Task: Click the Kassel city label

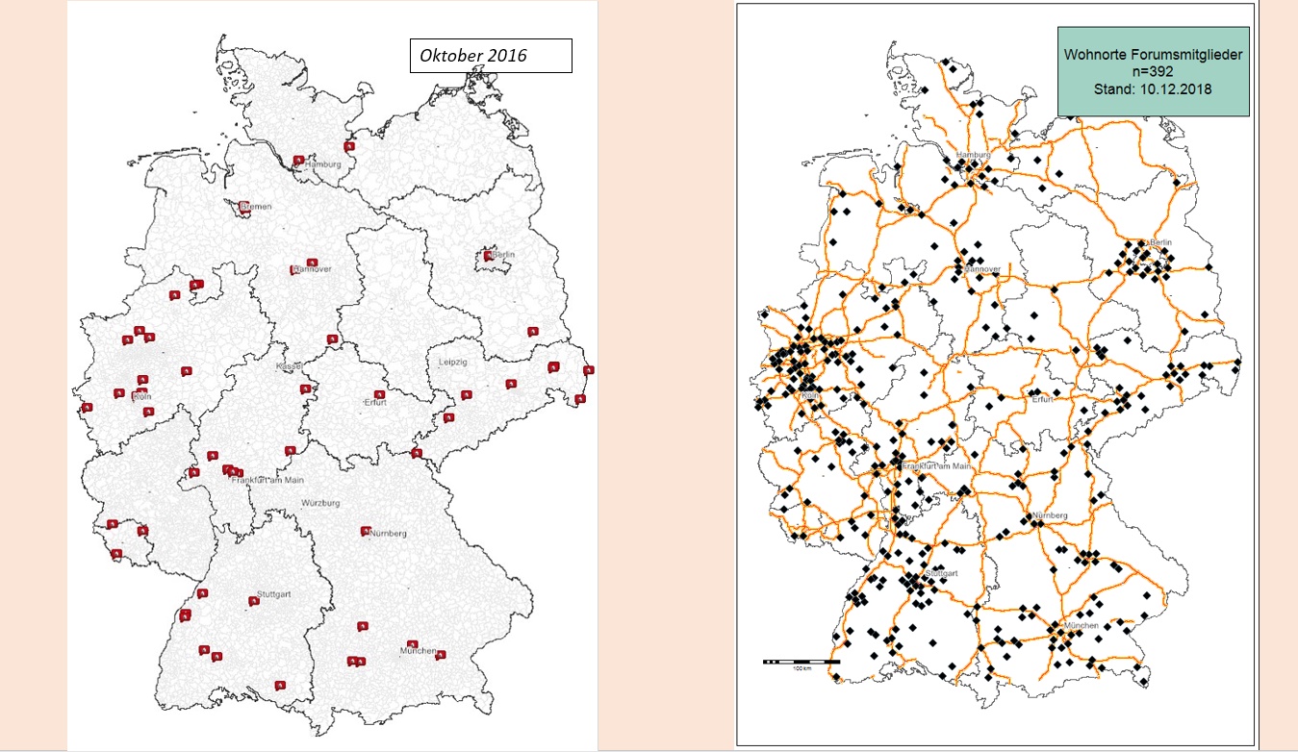Action: coord(290,367)
